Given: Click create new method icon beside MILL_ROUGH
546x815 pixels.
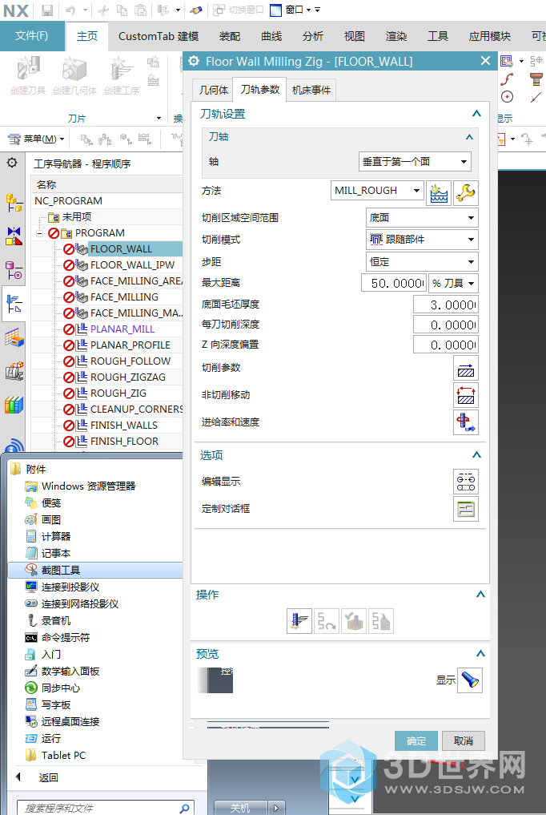Looking at the screenshot, I should click(439, 193).
